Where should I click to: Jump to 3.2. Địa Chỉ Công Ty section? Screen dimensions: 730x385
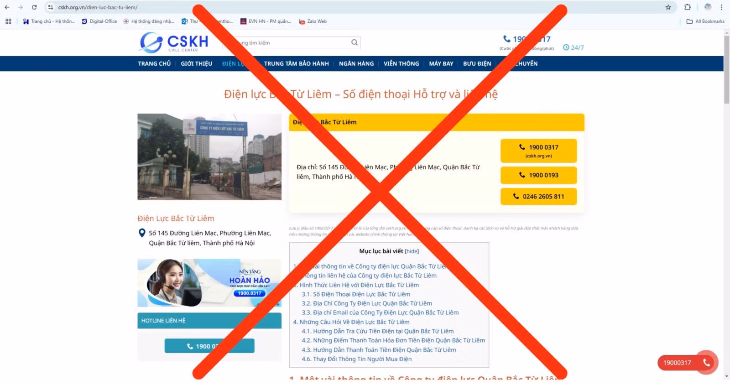(367, 303)
